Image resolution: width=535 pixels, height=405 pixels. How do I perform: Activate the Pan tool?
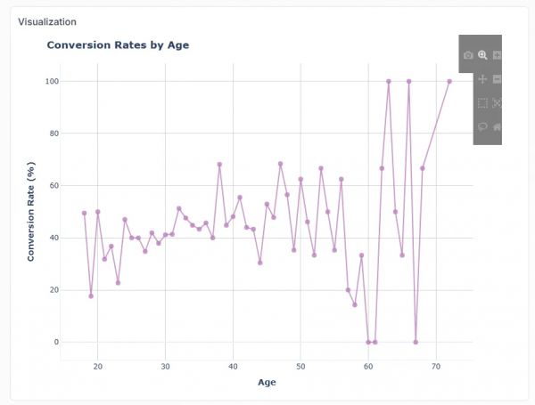pyautogui.click(x=482, y=79)
